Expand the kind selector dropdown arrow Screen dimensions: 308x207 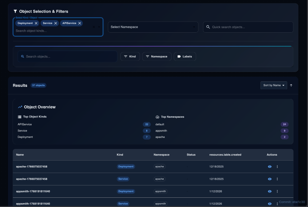[99, 27]
